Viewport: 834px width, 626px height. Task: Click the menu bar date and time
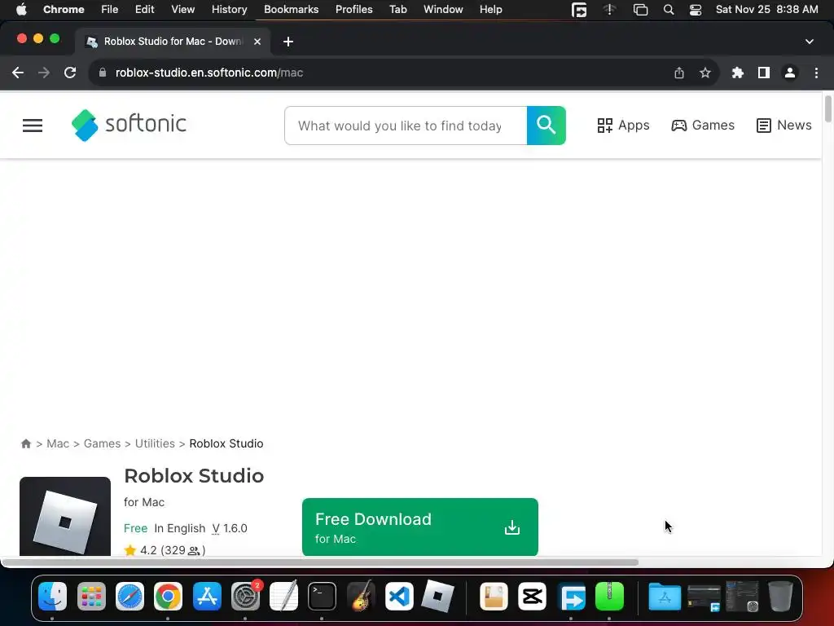tap(766, 10)
